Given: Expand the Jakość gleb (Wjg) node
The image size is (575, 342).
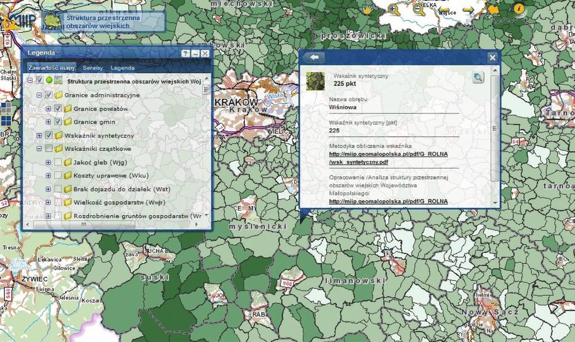Looking at the screenshot, I should pyautogui.click(x=48, y=162).
